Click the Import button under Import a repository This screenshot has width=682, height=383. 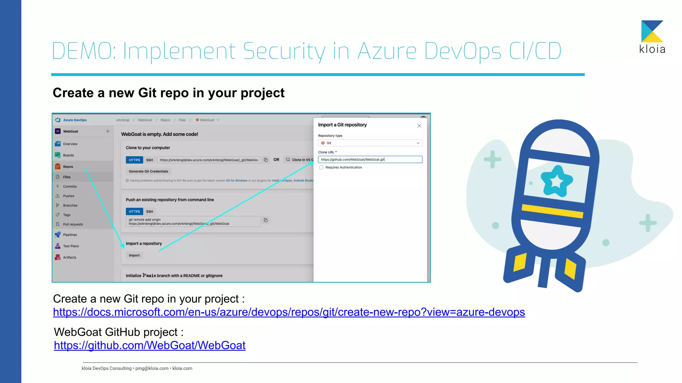pyautogui.click(x=134, y=255)
